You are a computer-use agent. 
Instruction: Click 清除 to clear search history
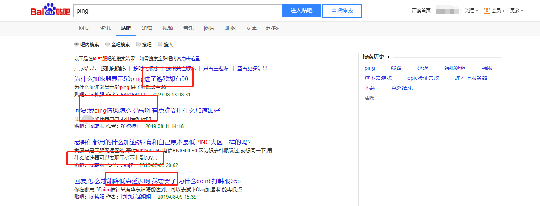coord(369,98)
